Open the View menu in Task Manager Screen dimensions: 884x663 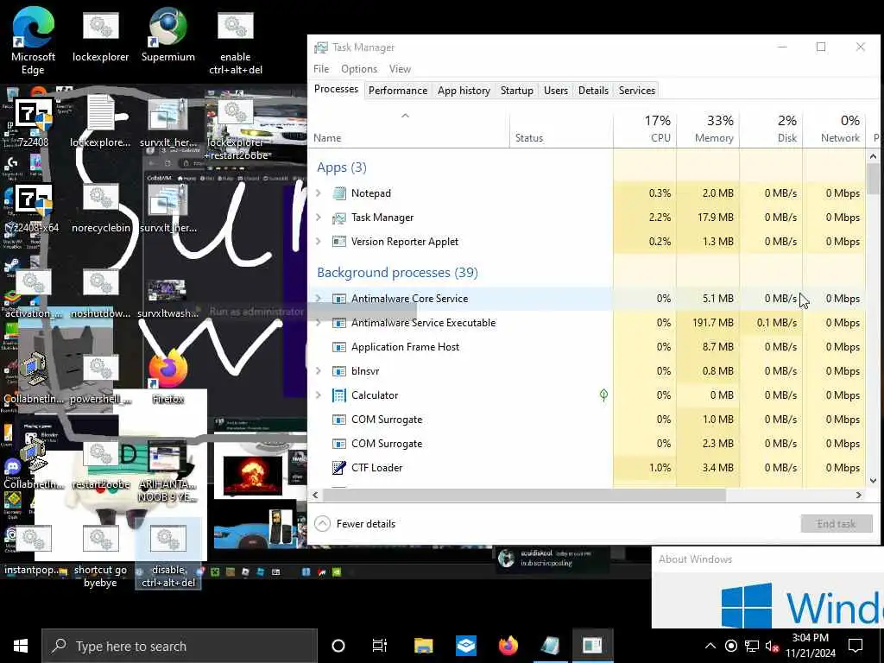(400, 69)
